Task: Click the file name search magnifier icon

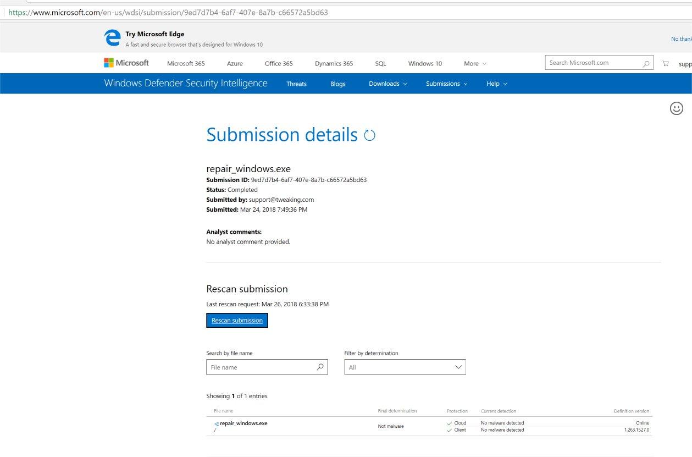Action: pos(320,367)
